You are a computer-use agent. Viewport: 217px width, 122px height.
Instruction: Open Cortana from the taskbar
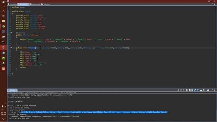point(3,11)
